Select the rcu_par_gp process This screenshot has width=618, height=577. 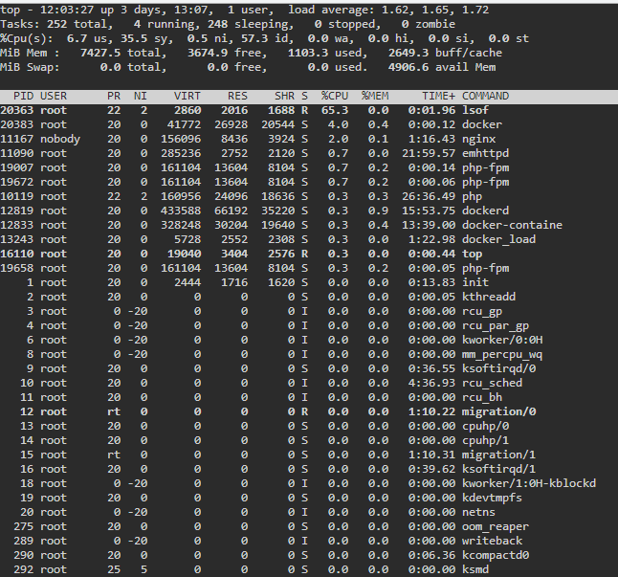(x=495, y=325)
